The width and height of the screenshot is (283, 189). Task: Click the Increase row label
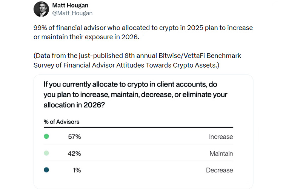(221, 137)
